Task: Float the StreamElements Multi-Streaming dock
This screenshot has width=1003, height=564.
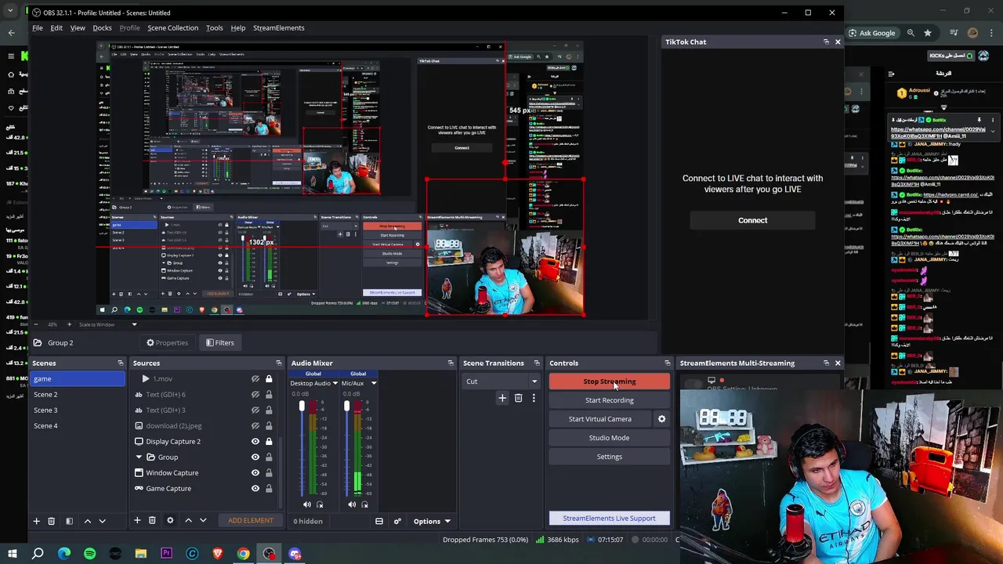Action: (826, 363)
